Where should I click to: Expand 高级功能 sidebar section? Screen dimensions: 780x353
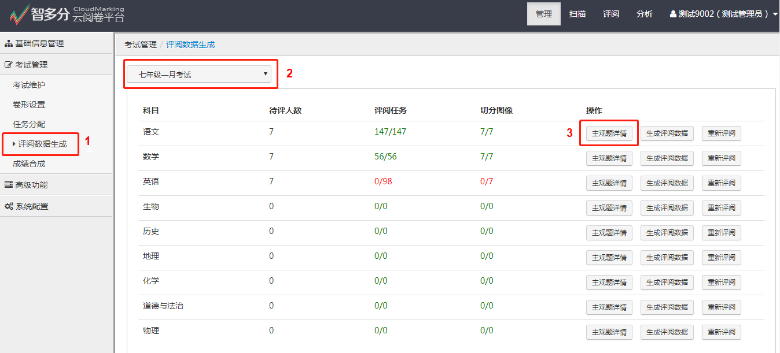32,185
